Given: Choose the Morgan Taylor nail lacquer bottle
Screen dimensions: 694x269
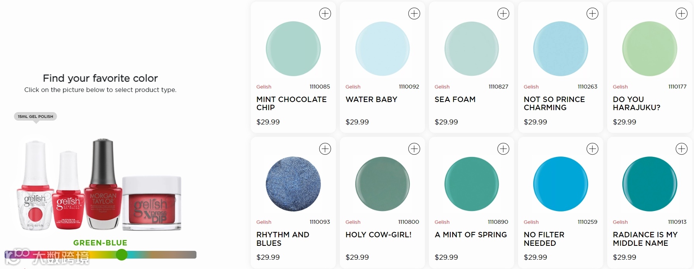Looking at the screenshot, I should tap(103, 184).
